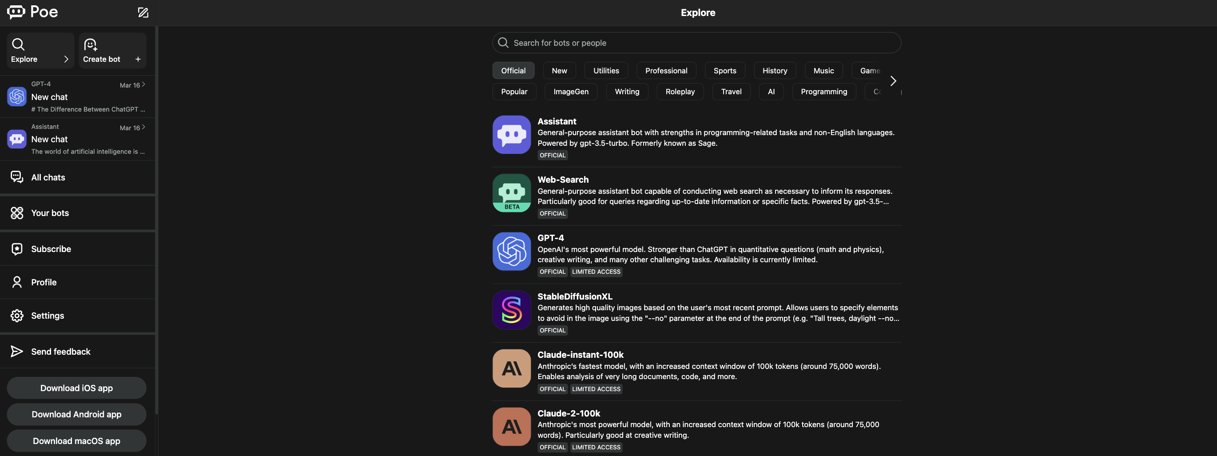
Task: Click the Assistant bot title
Action: [557, 121]
